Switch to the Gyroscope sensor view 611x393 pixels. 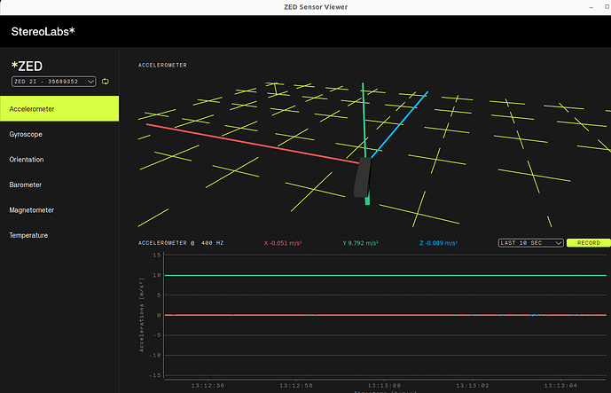click(59, 134)
